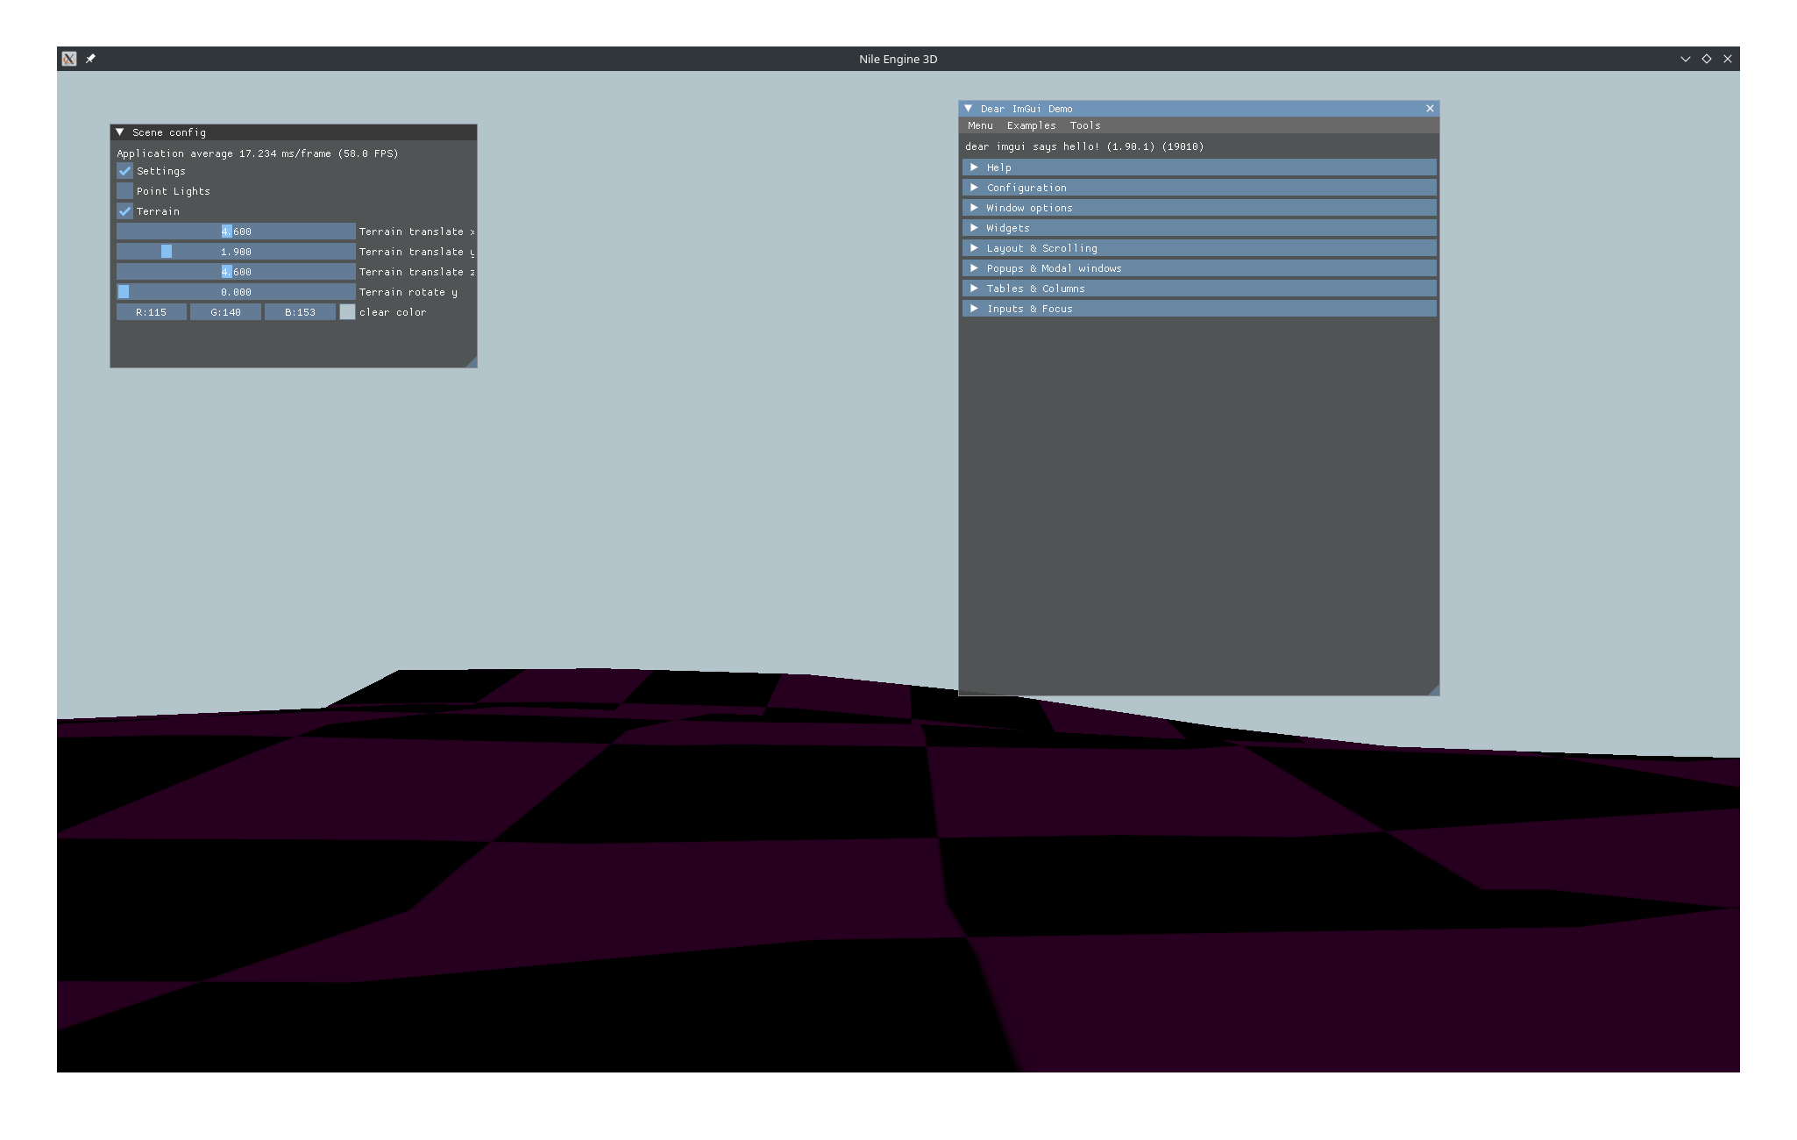Close the Dear ImGui Demo window
Image resolution: width=1797 pixels, height=1140 pixels.
[x=1430, y=109]
